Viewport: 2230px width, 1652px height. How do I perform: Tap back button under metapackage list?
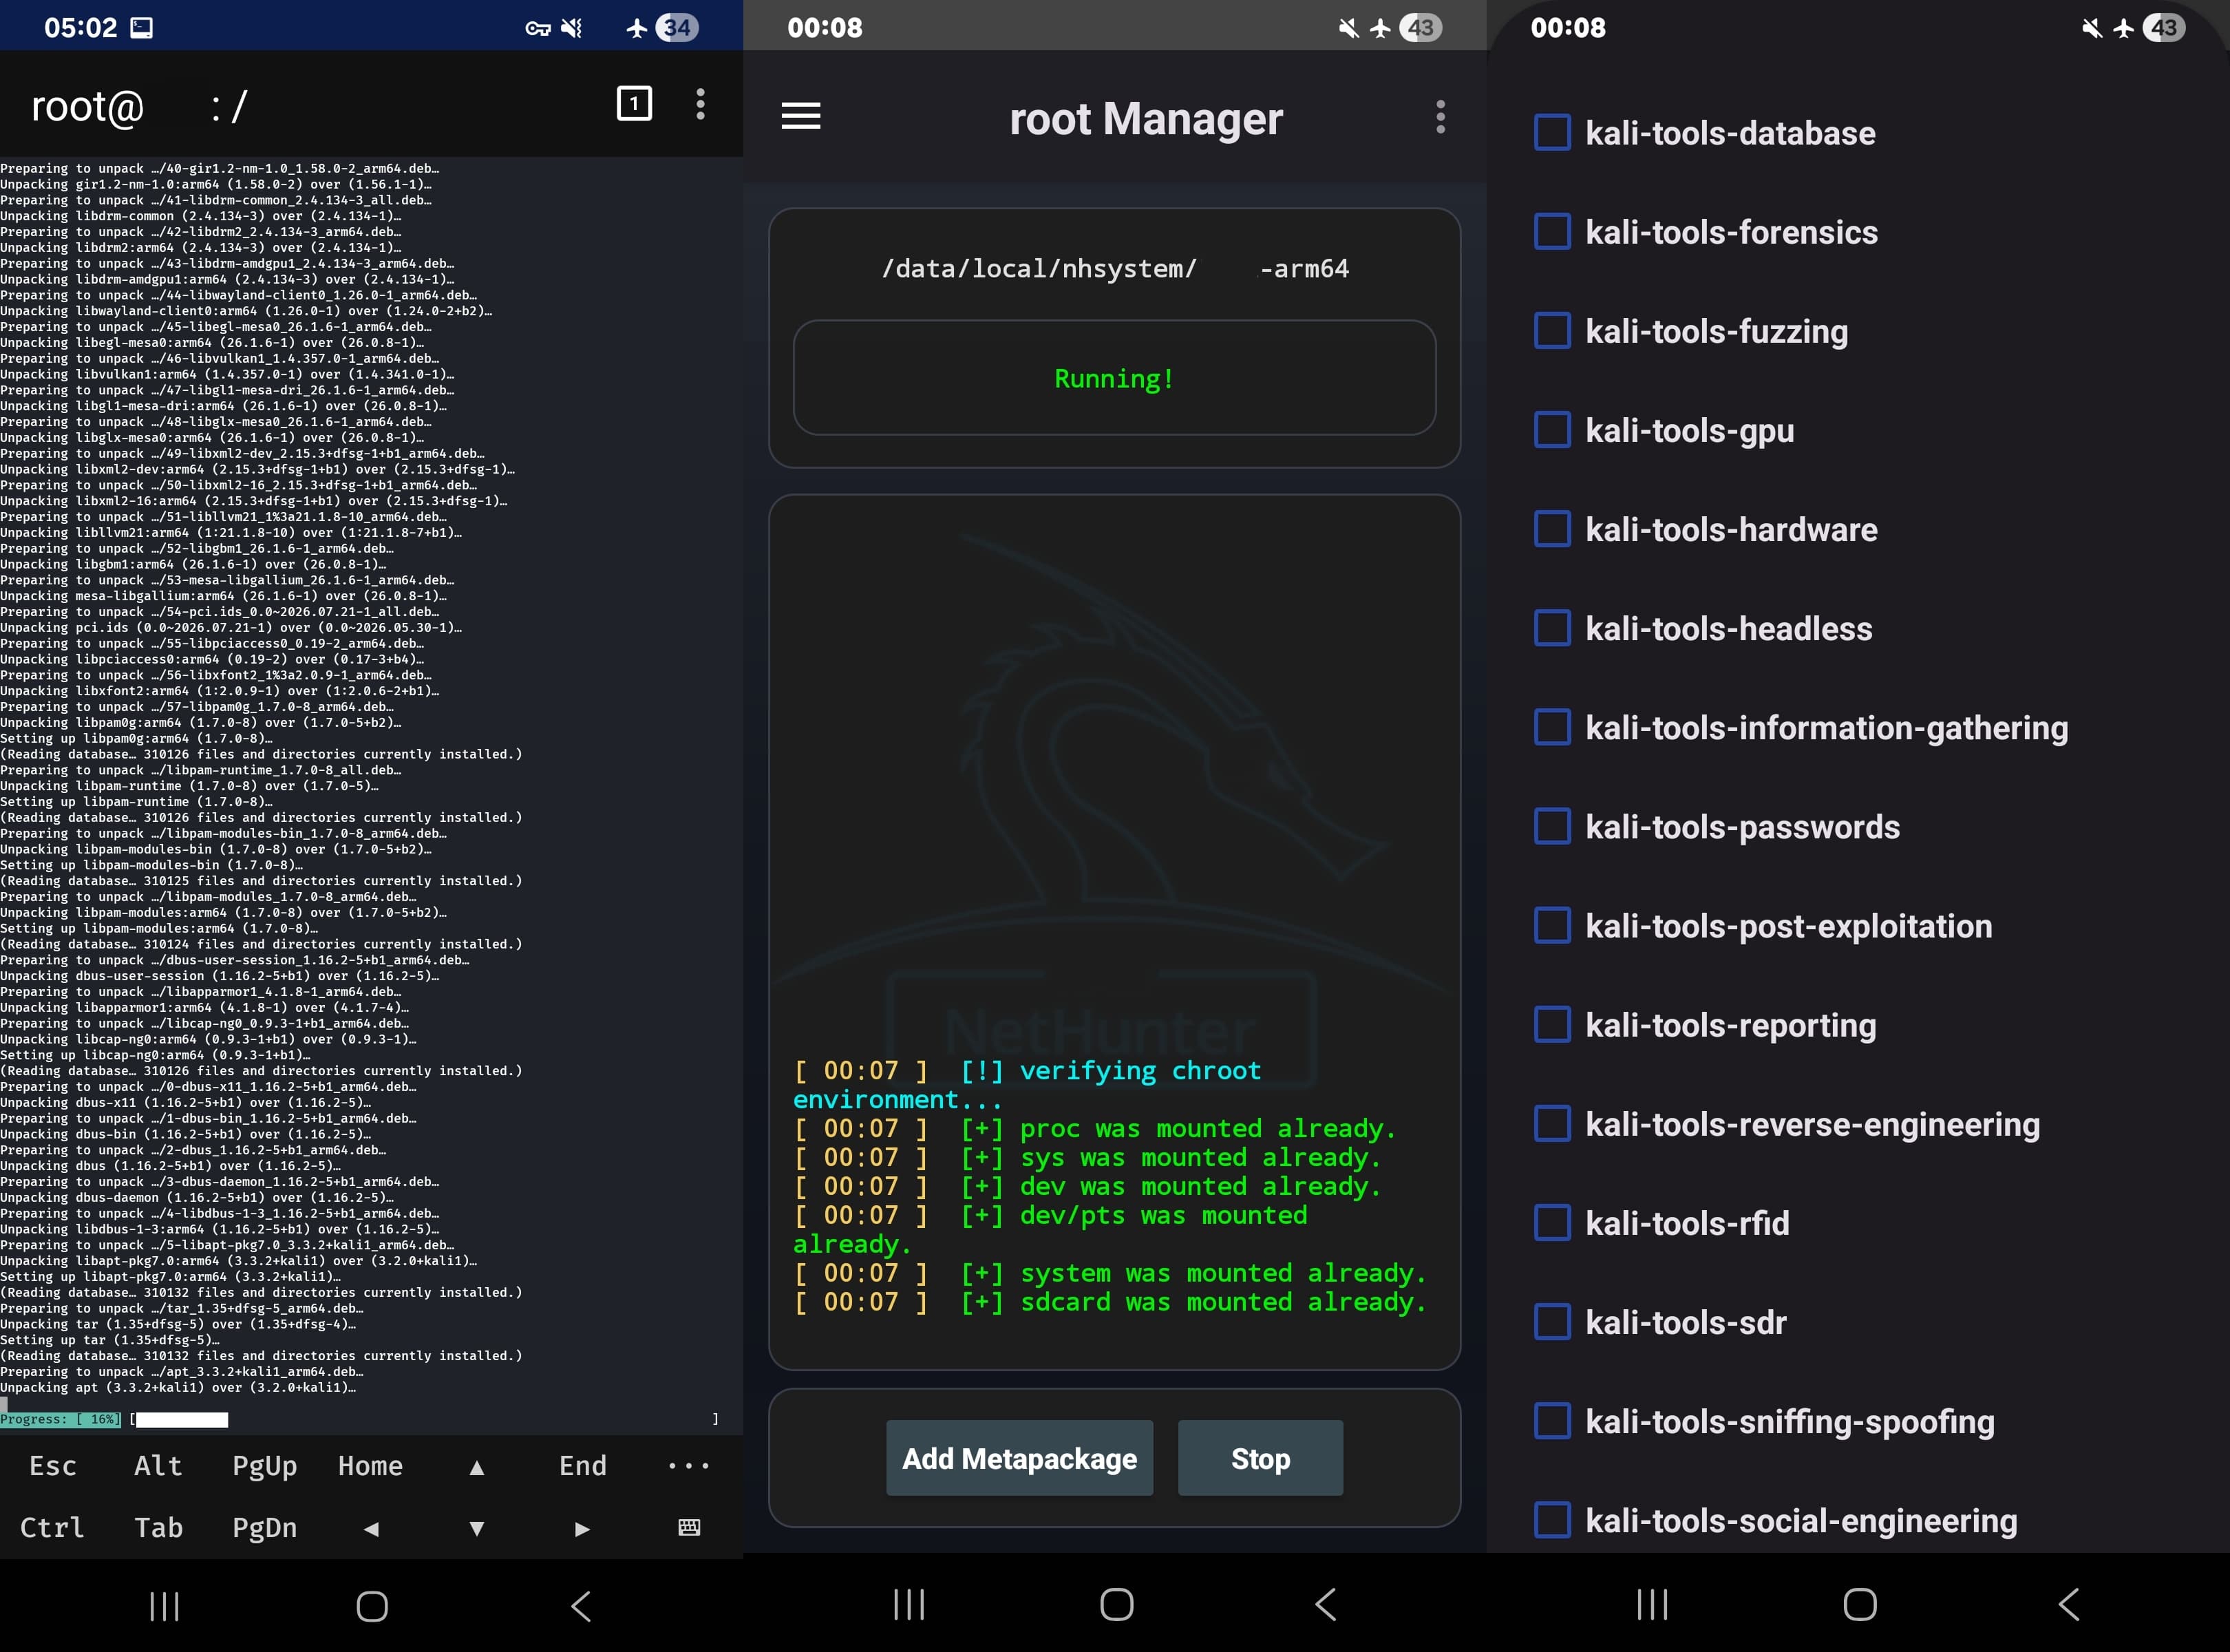coord(2069,1604)
